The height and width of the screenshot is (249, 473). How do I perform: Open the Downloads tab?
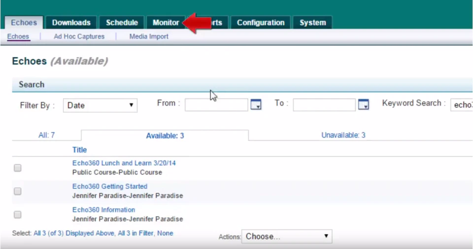tap(71, 23)
